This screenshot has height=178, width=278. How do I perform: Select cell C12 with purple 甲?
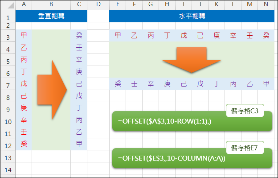(79, 144)
